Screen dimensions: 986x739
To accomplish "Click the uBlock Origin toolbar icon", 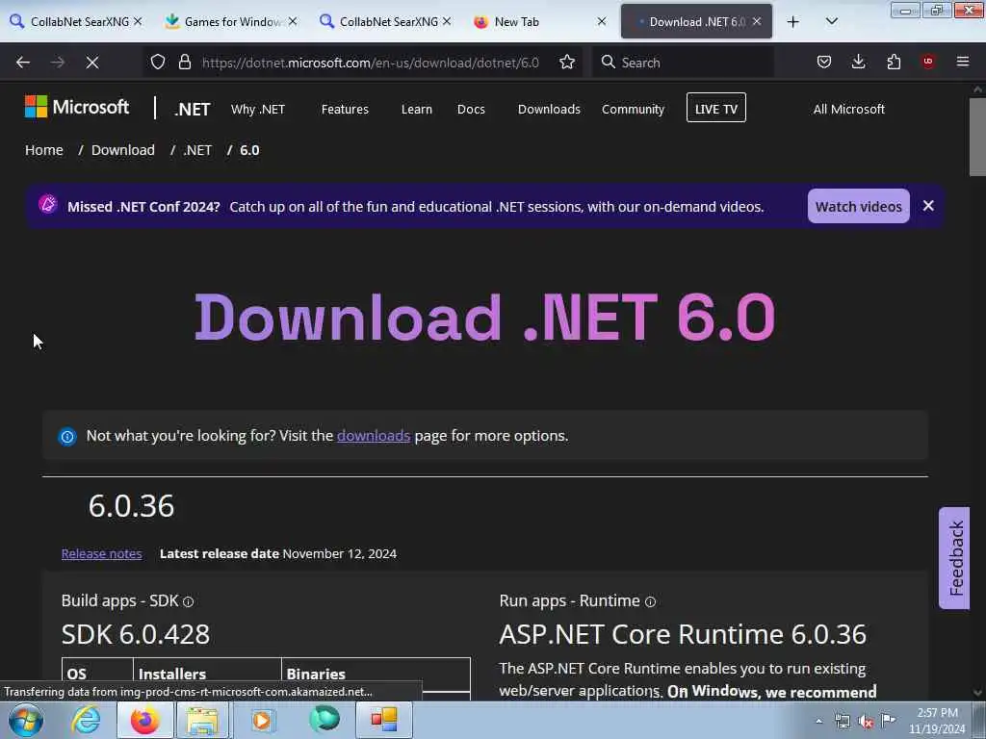I will click(x=928, y=62).
